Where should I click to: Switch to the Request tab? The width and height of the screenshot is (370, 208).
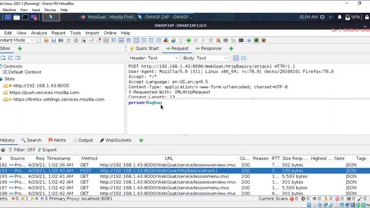(177, 49)
